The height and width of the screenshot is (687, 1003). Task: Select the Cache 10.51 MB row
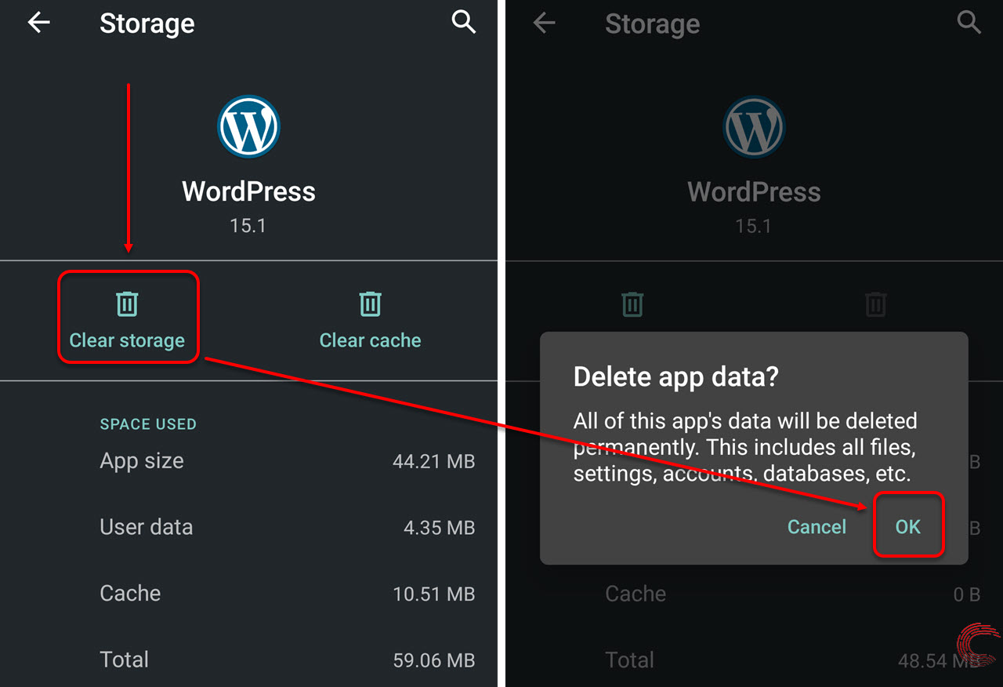point(287,594)
